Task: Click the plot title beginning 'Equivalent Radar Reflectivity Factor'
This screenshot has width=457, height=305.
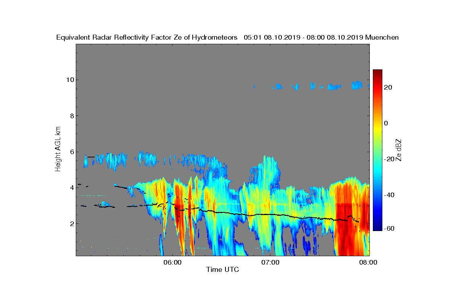Action: pyautogui.click(x=227, y=37)
